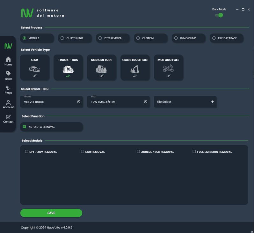Click the File Select field

(x=185, y=102)
